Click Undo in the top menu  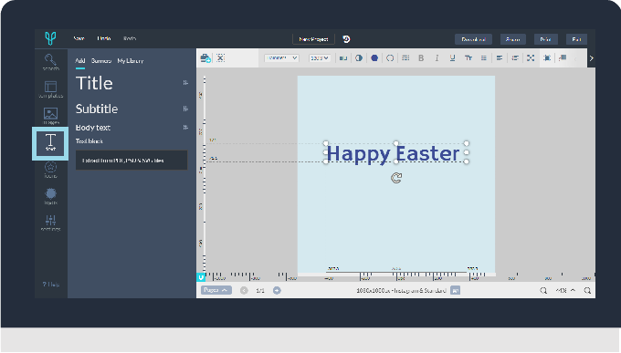point(104,38)
